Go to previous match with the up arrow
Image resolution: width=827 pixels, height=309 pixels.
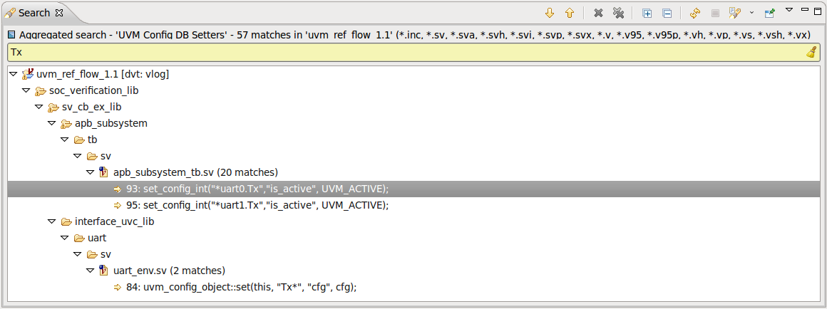pyautogui.click(x=569, y=13)
